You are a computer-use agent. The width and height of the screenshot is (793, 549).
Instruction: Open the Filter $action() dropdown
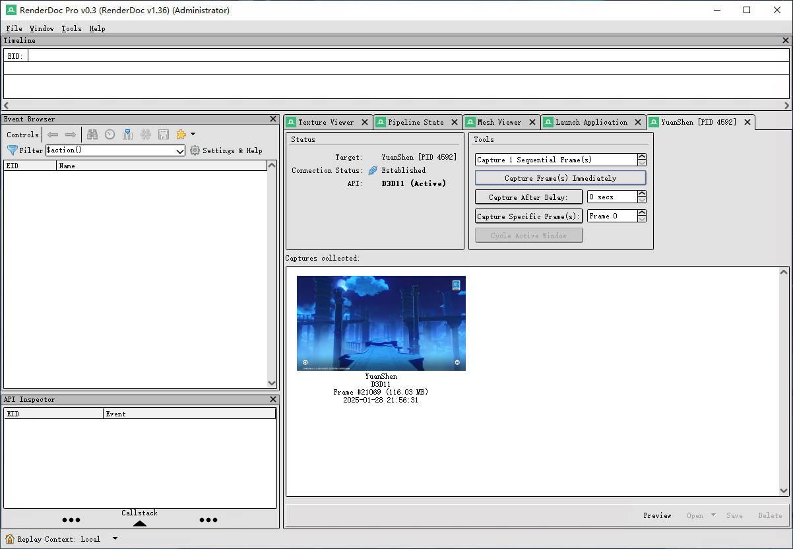coord(180,150)
